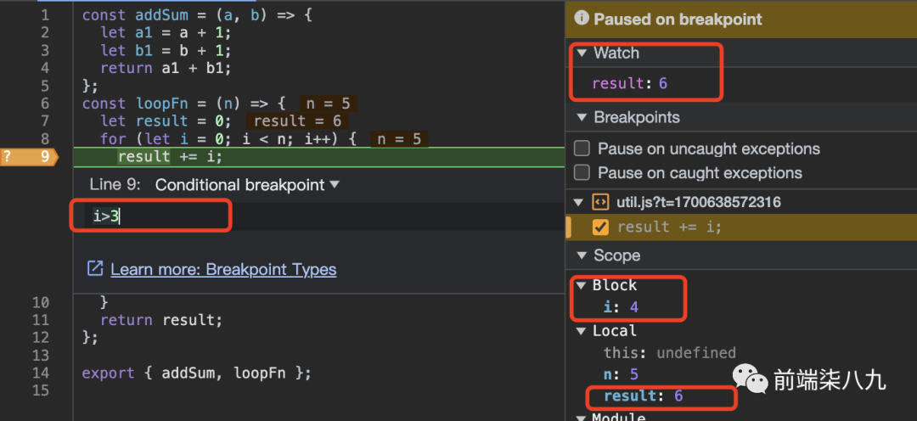Screen dimensions: 917x421
Task: Open the Learn more: Breakpoint Types link
Action: (x=223, y=269)
